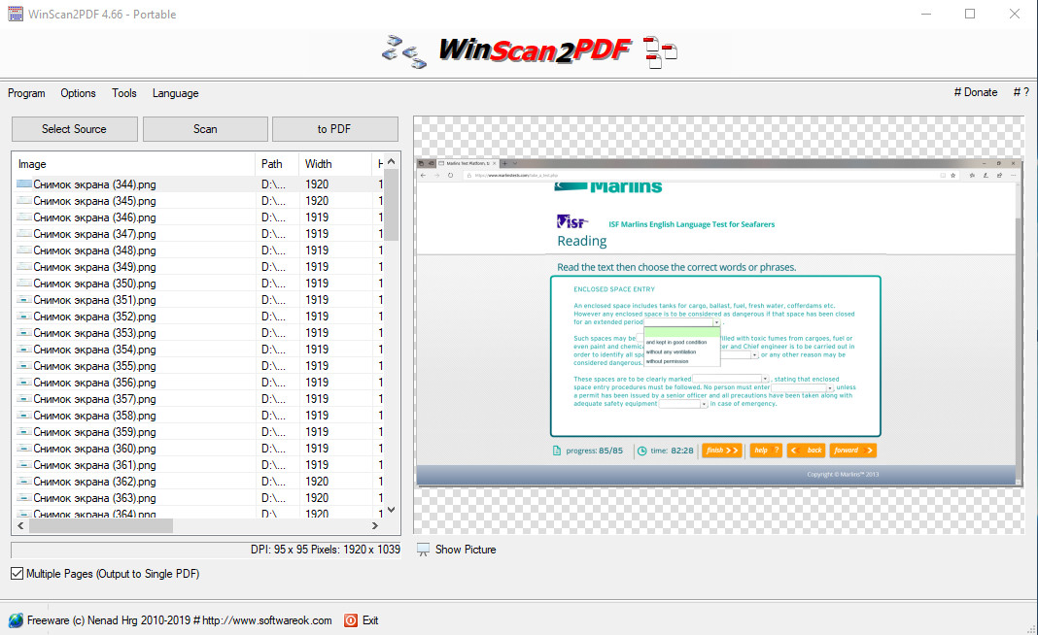Click the WinScan2PDF title bar app icon
This screenshot has height=635, width=1038.
[x=13, y=15]
